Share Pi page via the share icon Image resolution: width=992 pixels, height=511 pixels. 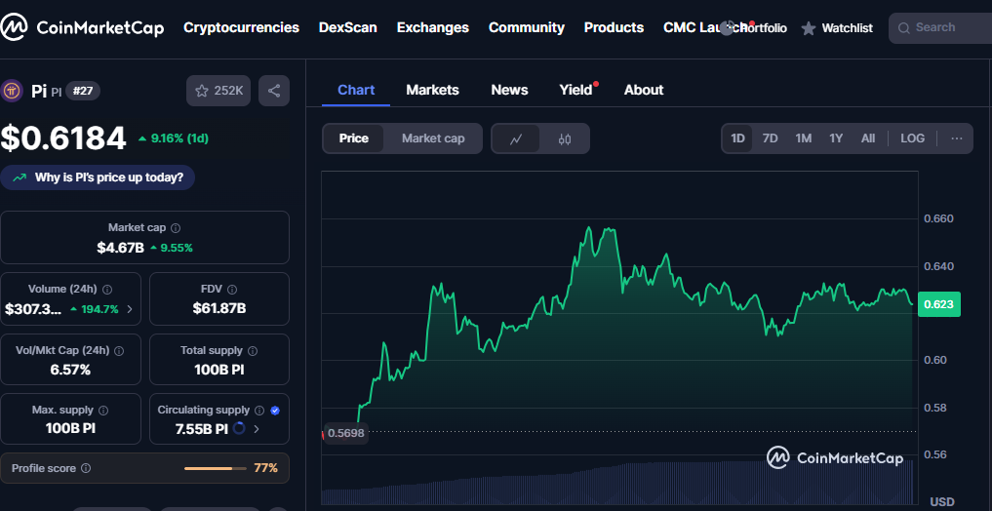coord(274,91)
